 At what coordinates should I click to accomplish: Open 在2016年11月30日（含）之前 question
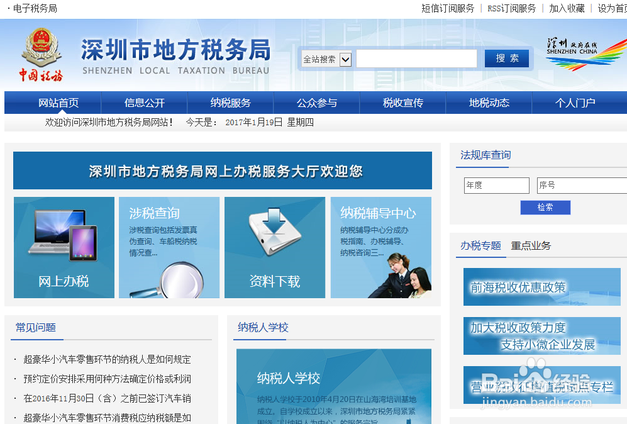[x=107, y=398]
